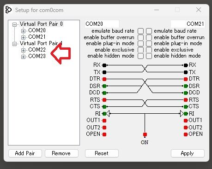Expand the COM20 tree node
Image resolution: width=212 pixels, height=169 pixels.
(x=23, y=31)
